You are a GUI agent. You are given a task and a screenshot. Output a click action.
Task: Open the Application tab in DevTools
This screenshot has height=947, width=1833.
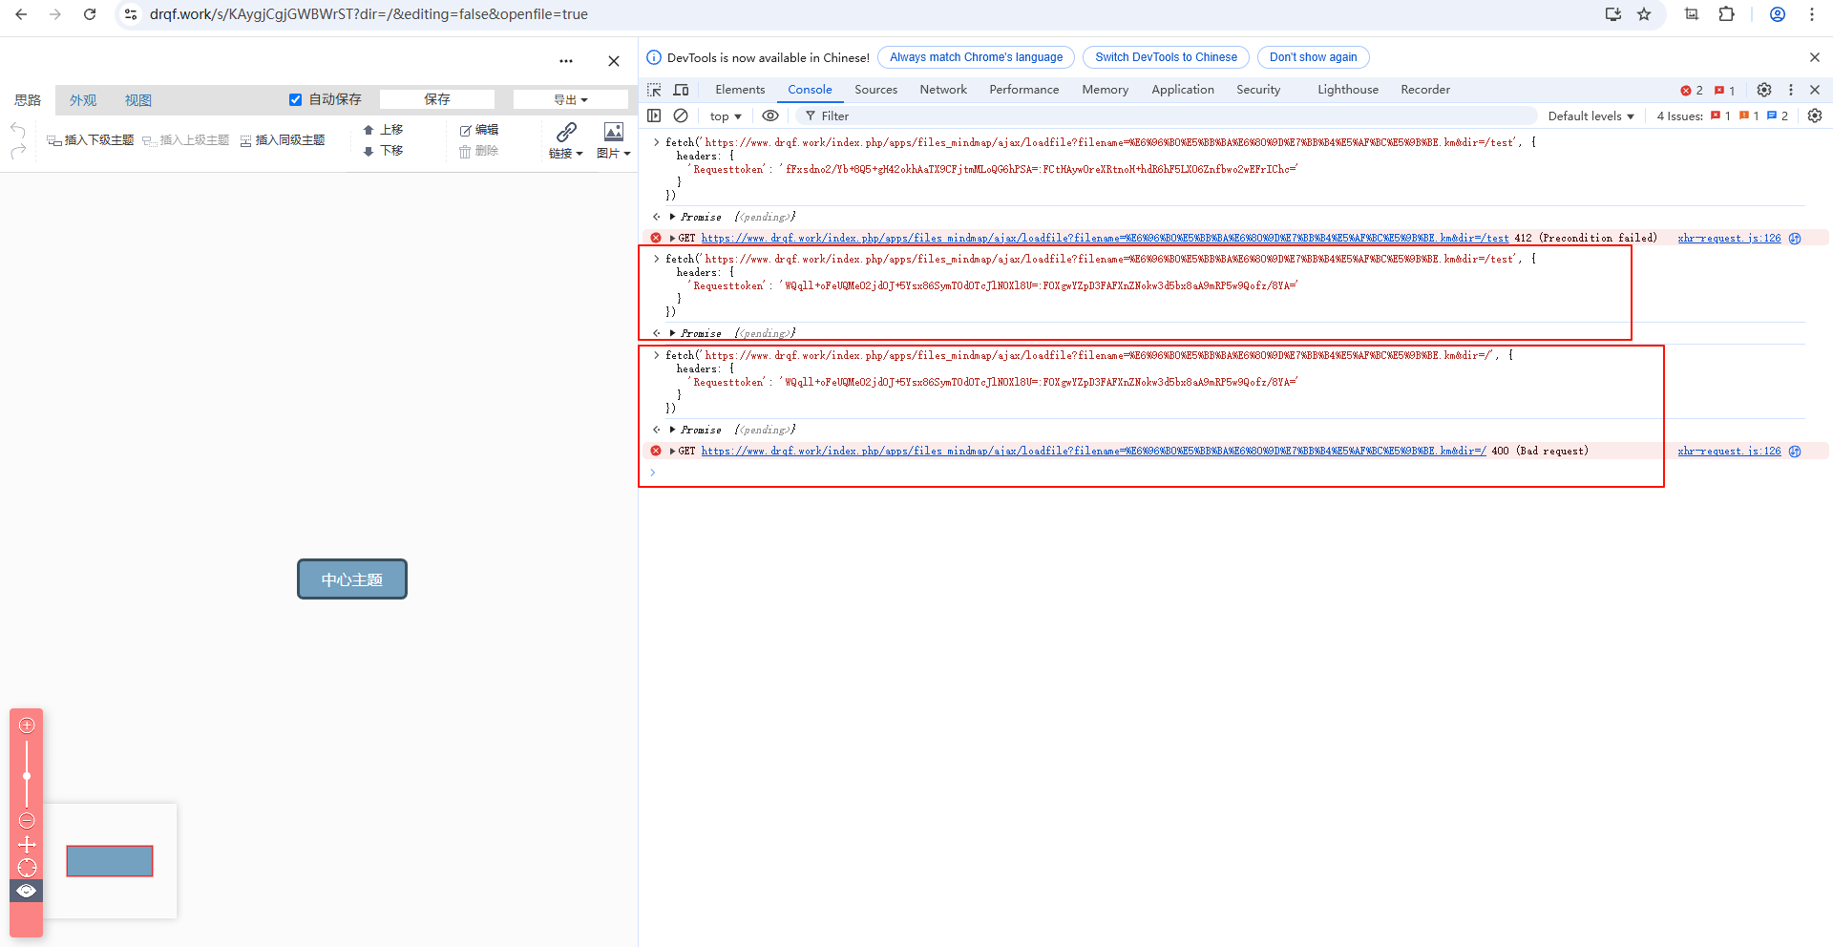1182,90
